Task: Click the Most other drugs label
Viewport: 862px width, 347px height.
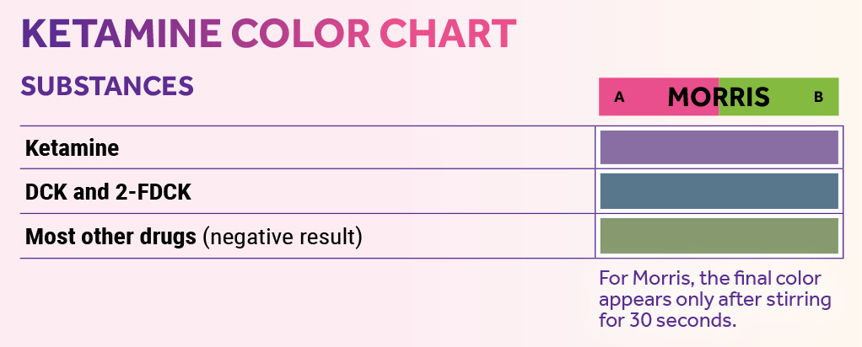Action: [111, 237]
